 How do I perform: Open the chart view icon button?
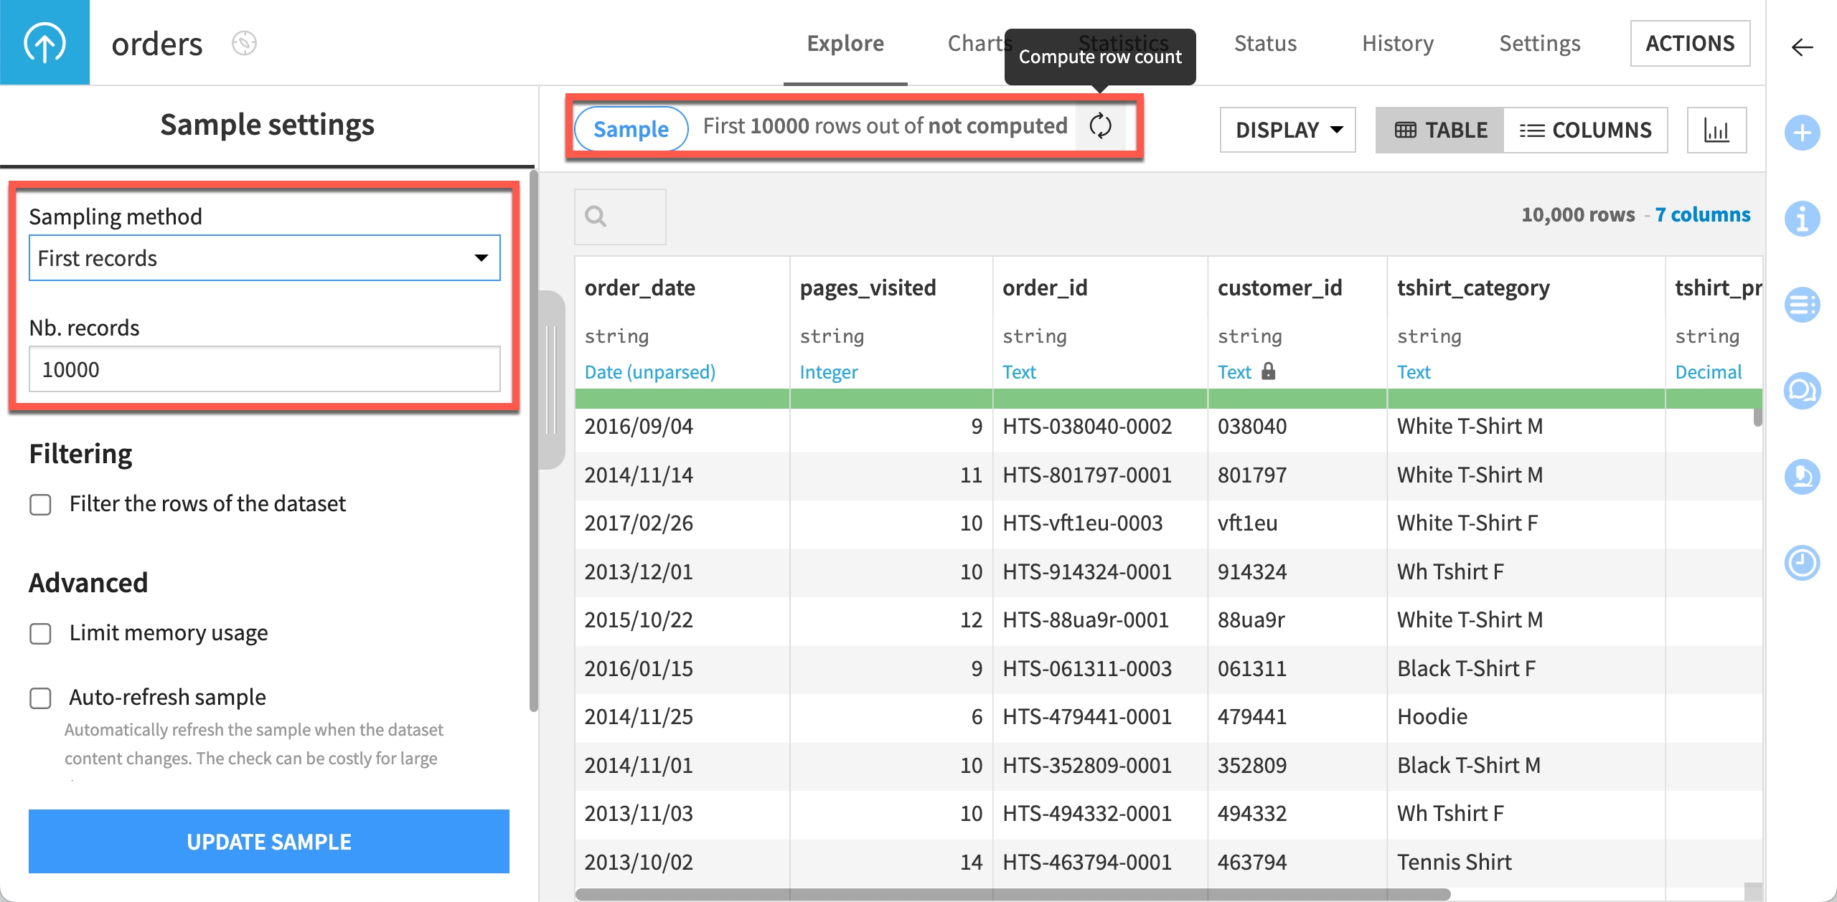tap(1716, 130)
